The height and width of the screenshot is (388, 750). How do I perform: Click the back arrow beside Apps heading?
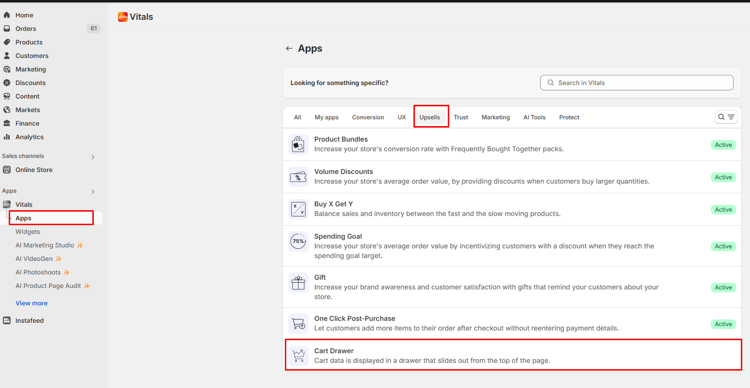pyautogui.click(x=289, y=48)
